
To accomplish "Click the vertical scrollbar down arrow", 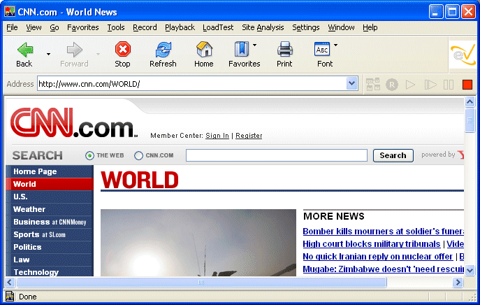I will [470, 270].
